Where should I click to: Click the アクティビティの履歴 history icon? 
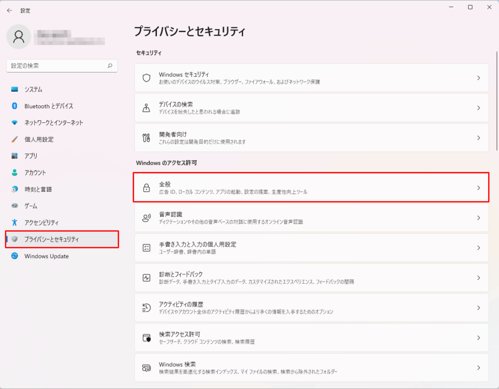coord(146,308)
